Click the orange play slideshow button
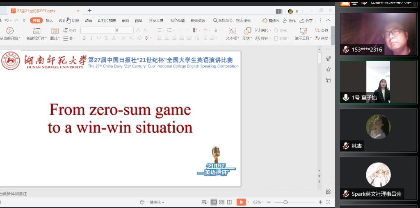Screen dimensions: 420x208 click(x=241, y=202)
